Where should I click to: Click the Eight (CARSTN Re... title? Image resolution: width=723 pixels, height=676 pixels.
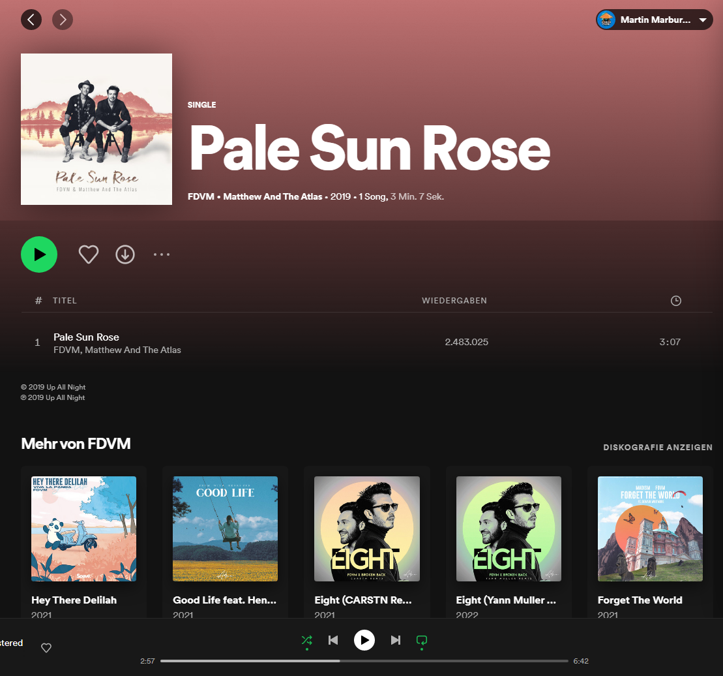coord(363,600)
